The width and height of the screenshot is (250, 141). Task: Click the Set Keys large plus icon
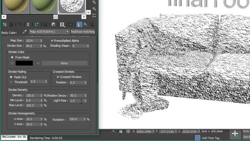click(235, 134)
